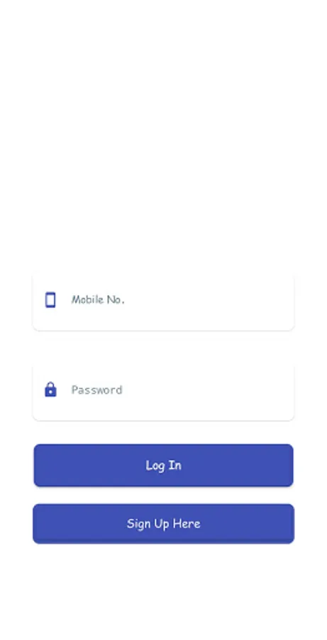The width and height of the screenshot is (327, 640).
Task: Click the blue lock icon beside Password
Action: pyautogui.click(x=50, y=390)
